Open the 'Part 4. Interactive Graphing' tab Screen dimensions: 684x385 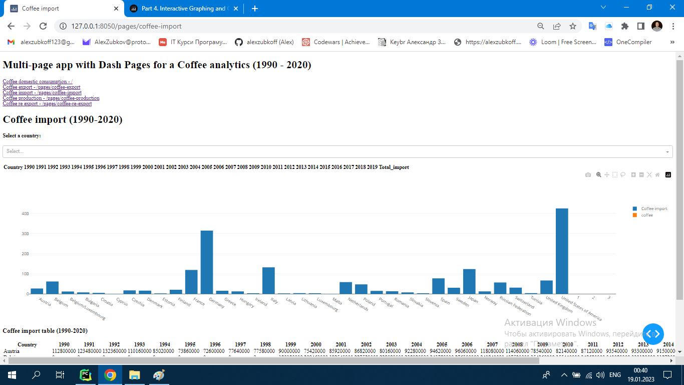(x=180, y=9)
